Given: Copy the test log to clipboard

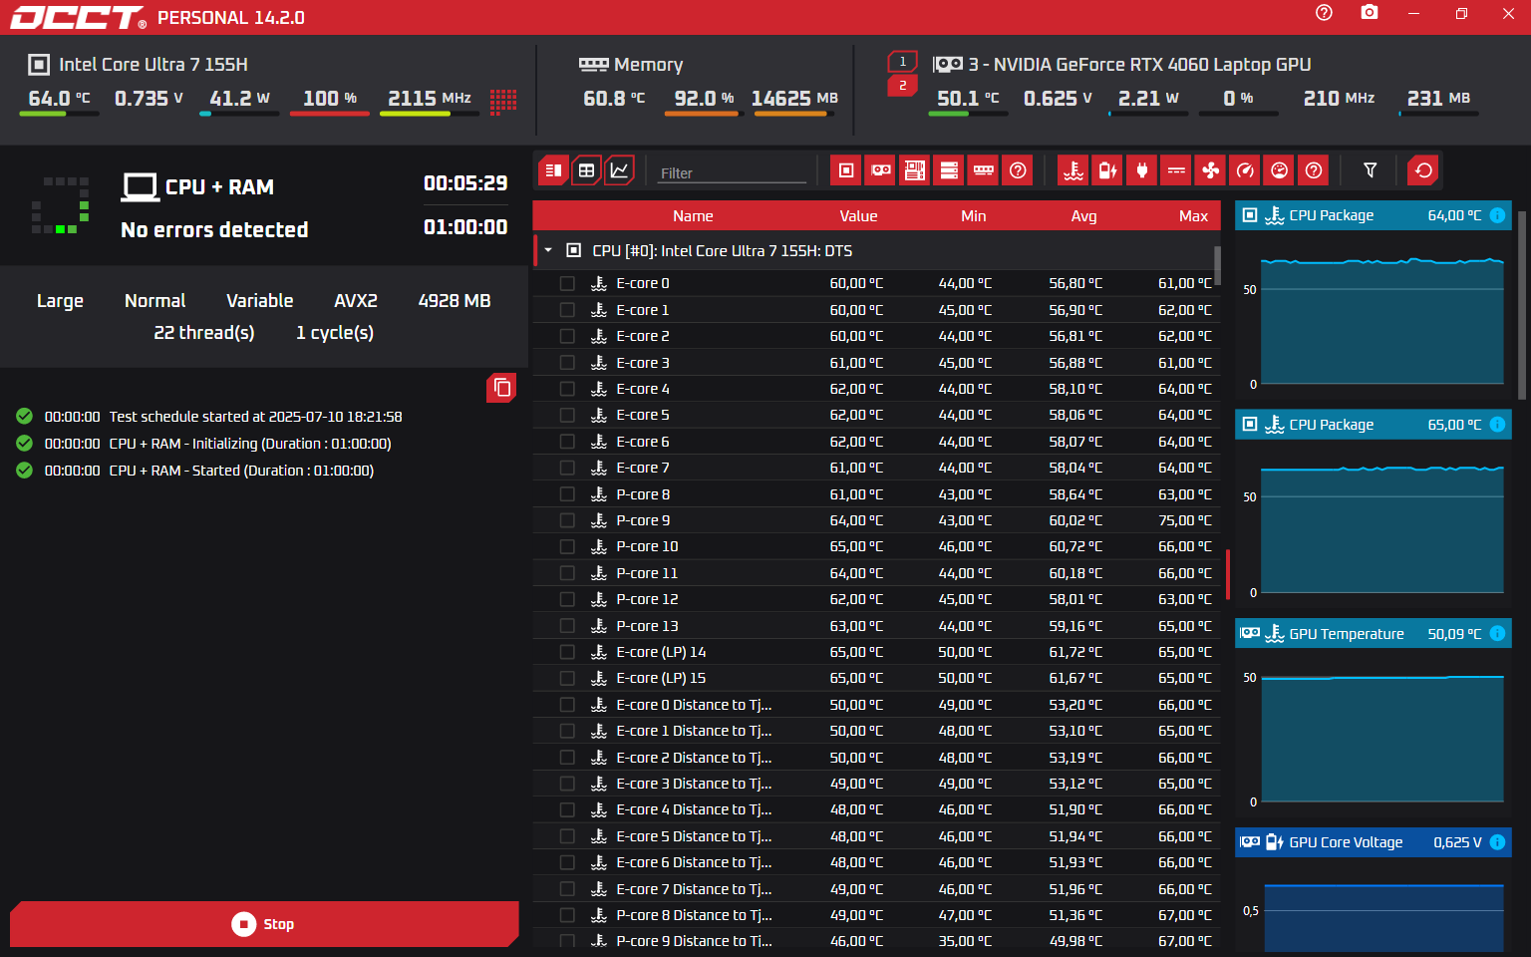Looking at the screenshot, I should tap(501, 388).
